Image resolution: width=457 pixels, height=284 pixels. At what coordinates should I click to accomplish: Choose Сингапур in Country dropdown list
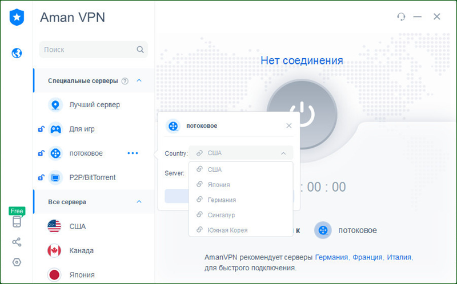coord(240,215)
